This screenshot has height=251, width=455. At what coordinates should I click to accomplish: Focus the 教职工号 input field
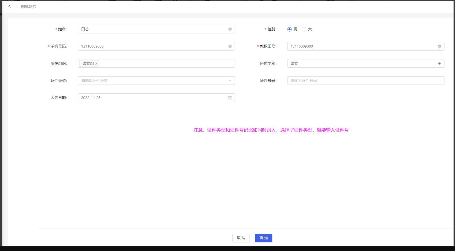[x=362, y=46]
